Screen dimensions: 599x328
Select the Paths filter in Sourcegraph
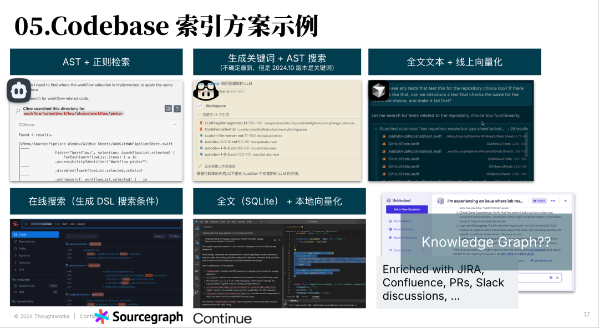[21, 249]
